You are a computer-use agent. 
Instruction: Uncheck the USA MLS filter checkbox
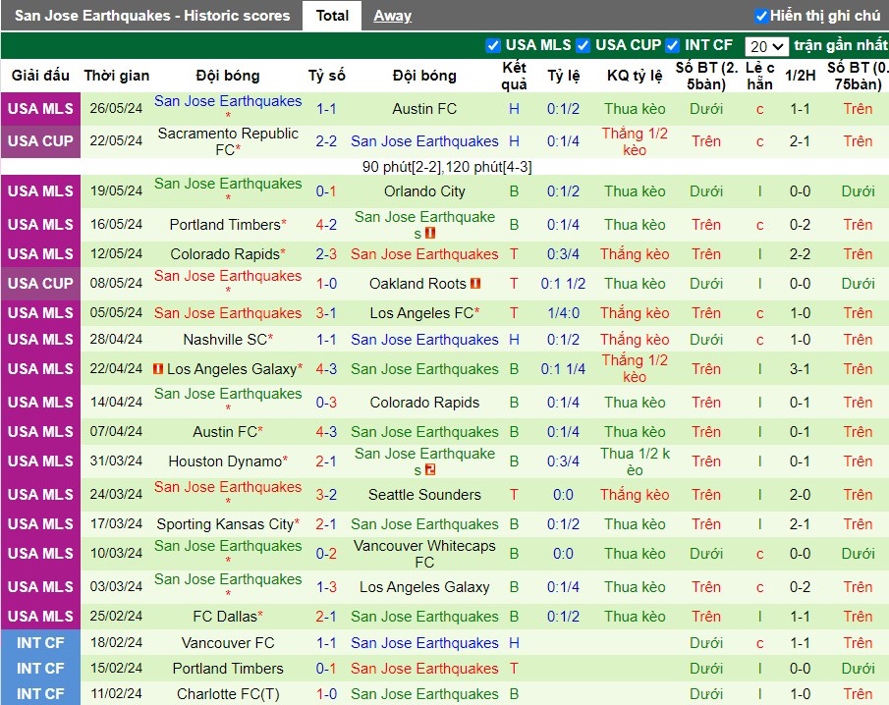point(493,45)
